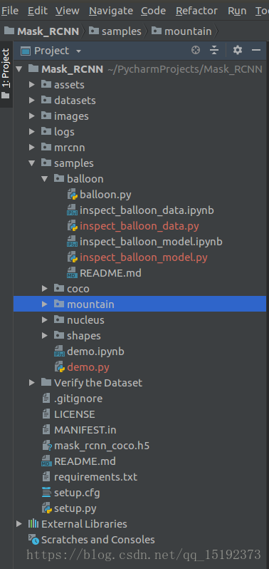Click the file icon of .gitignore

pyautogui.click(x=46, y=399)
